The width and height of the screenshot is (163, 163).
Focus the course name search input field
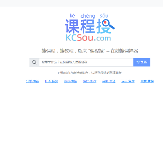point(86,62)
